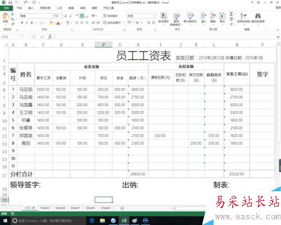This screenshot has width=281, height=225.
Task: Switch to the Page Layout ribbon tab
Action: click(x=45, y=8)
